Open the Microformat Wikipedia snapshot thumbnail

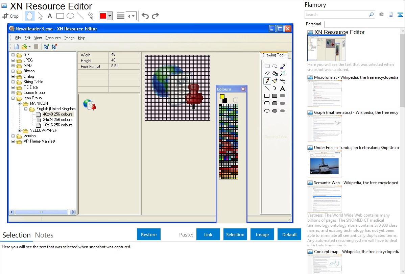[x=325, y=94]
